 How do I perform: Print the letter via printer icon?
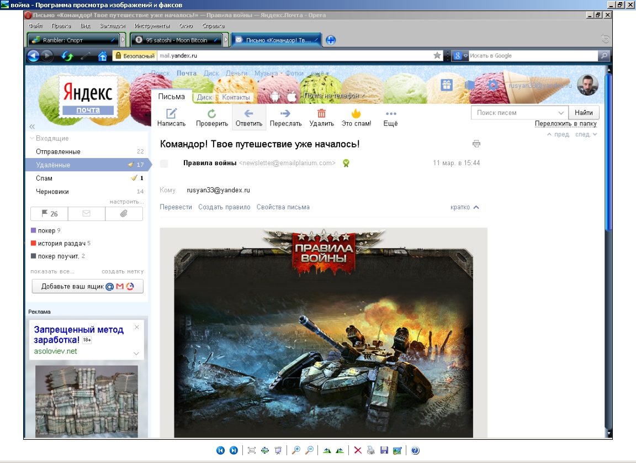pos(476,144)
